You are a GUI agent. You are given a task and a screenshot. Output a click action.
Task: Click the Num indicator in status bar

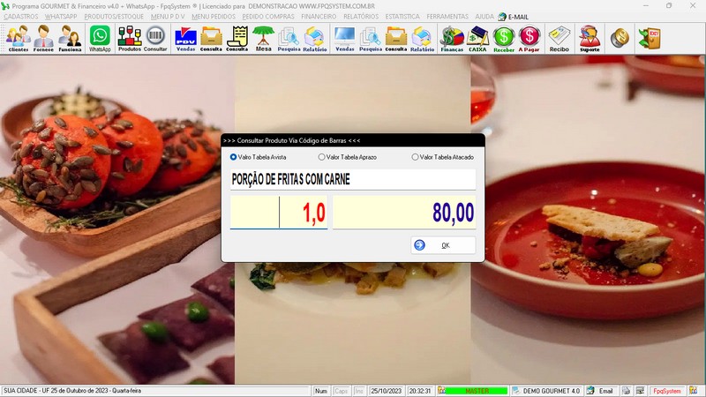(321, 391)
